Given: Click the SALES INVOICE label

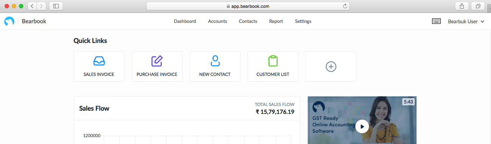Looking at the screenshot, I should click(99, 75).
